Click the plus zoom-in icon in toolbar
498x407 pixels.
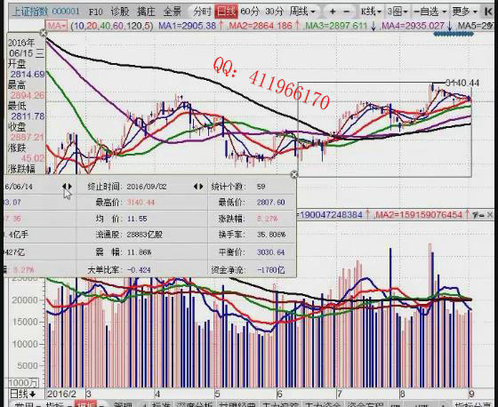tap(333, 12)
